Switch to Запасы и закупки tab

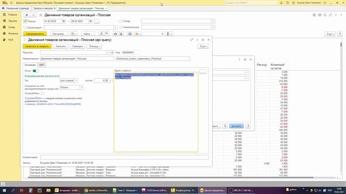tap(44, 9)
